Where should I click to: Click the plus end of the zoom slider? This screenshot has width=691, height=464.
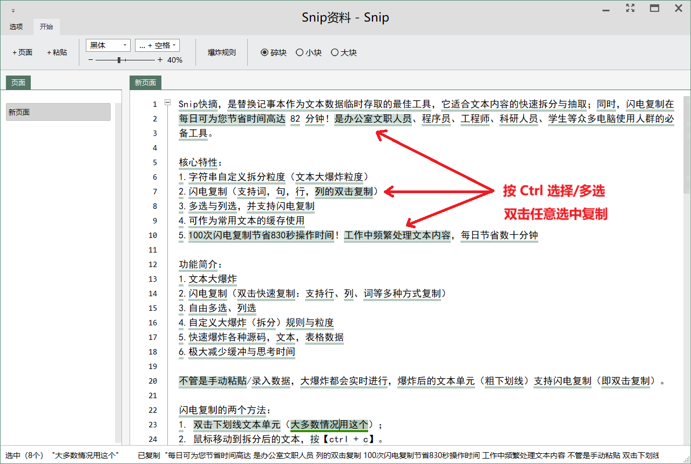pos(160,60)
